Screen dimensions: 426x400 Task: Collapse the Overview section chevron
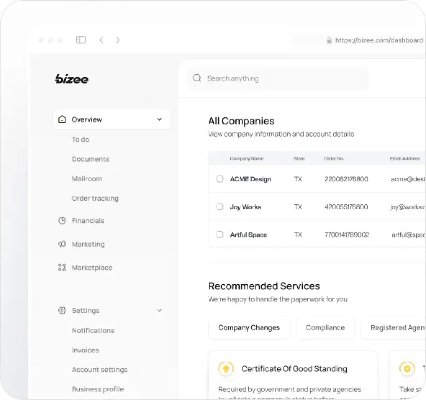[x=159, y=119]
